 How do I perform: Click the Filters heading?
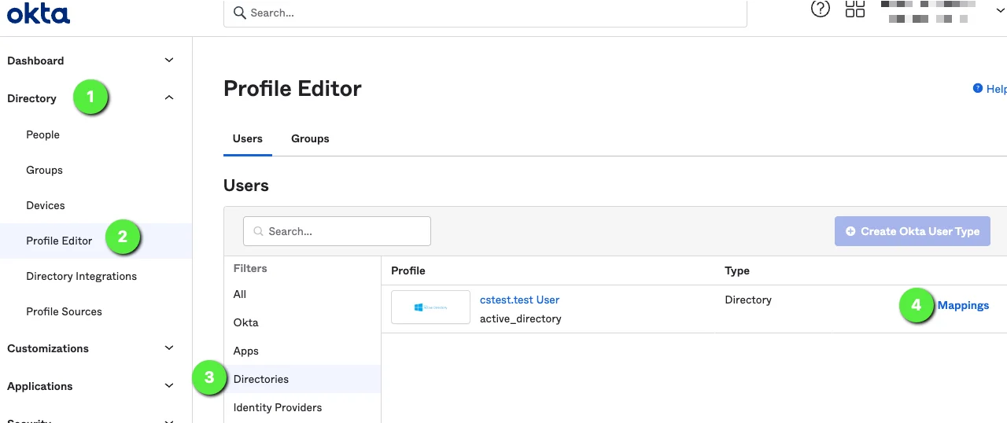point(250,268)
